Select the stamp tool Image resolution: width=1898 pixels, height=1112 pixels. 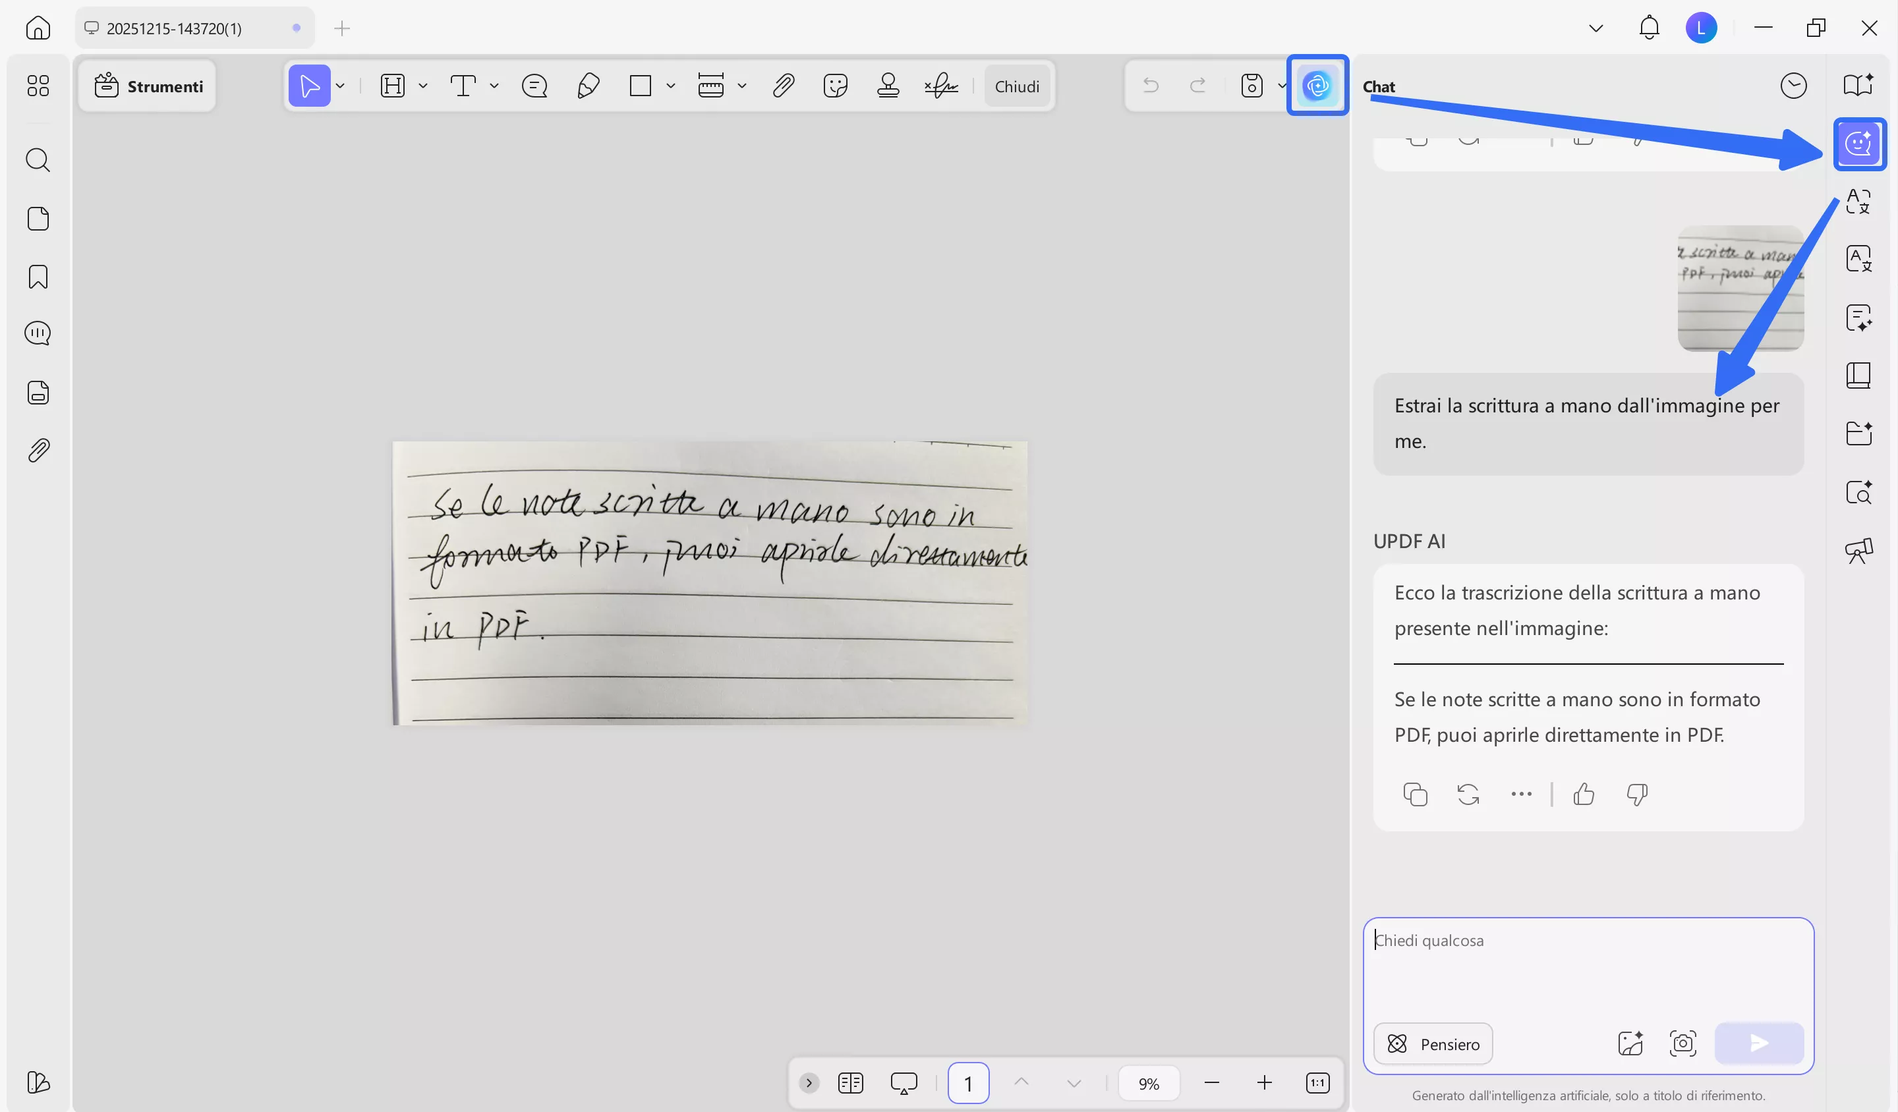pos(889,85)
